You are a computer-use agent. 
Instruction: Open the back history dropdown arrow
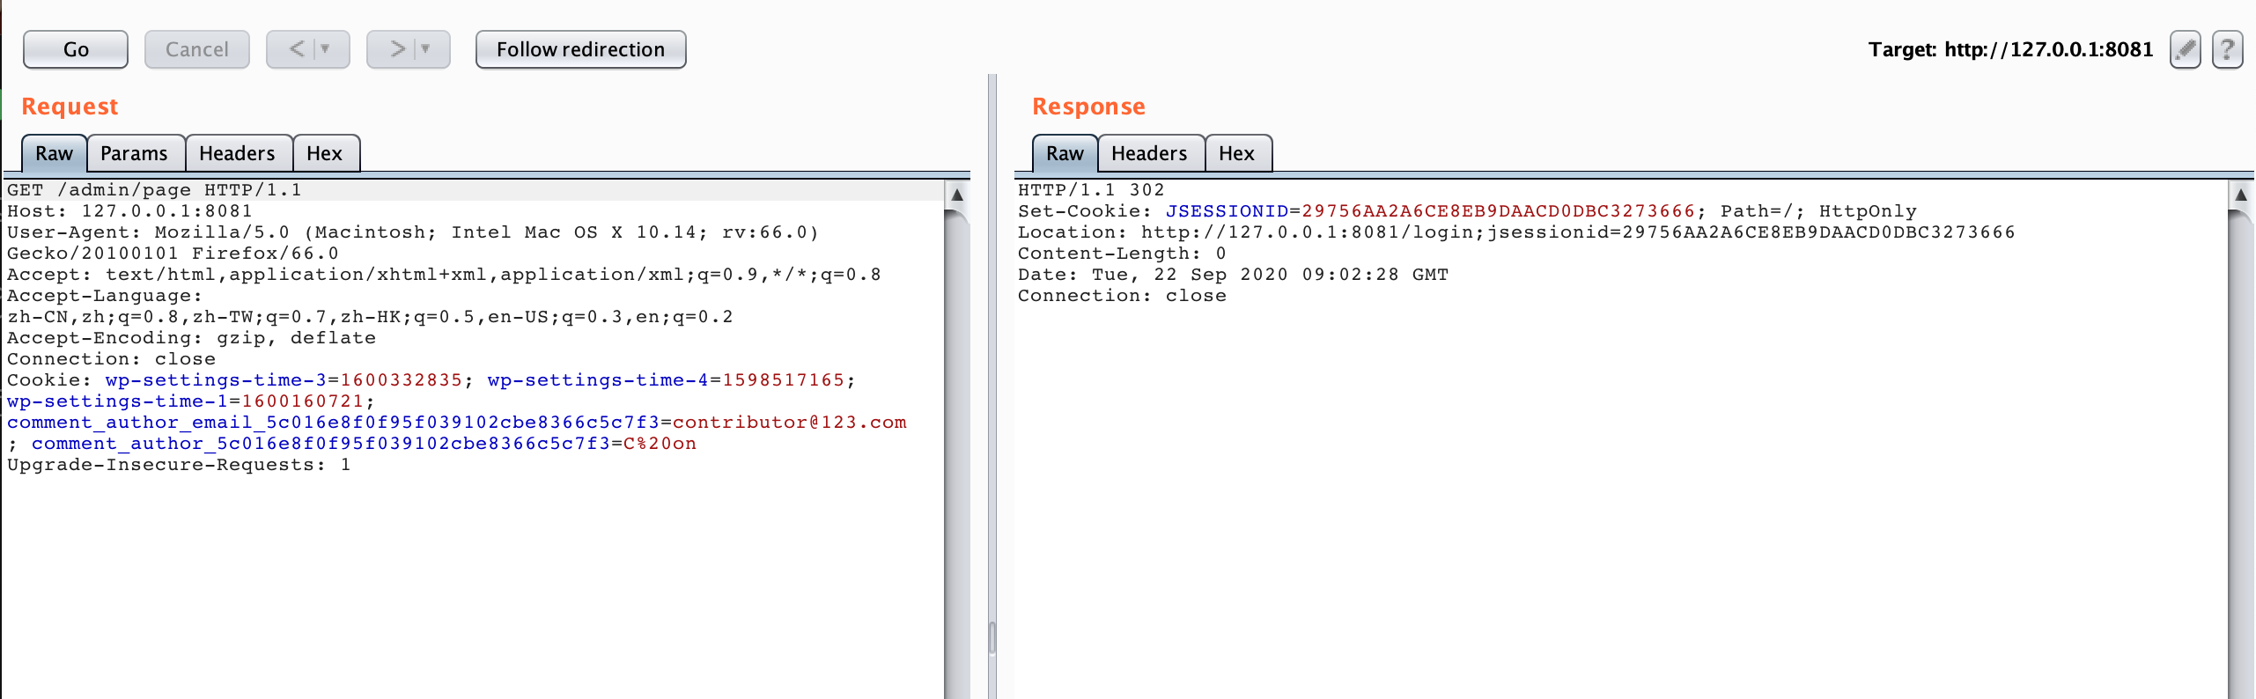click(x=326, y=49)
